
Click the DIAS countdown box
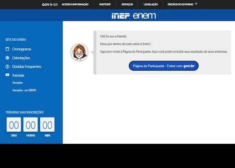point(14,125)
